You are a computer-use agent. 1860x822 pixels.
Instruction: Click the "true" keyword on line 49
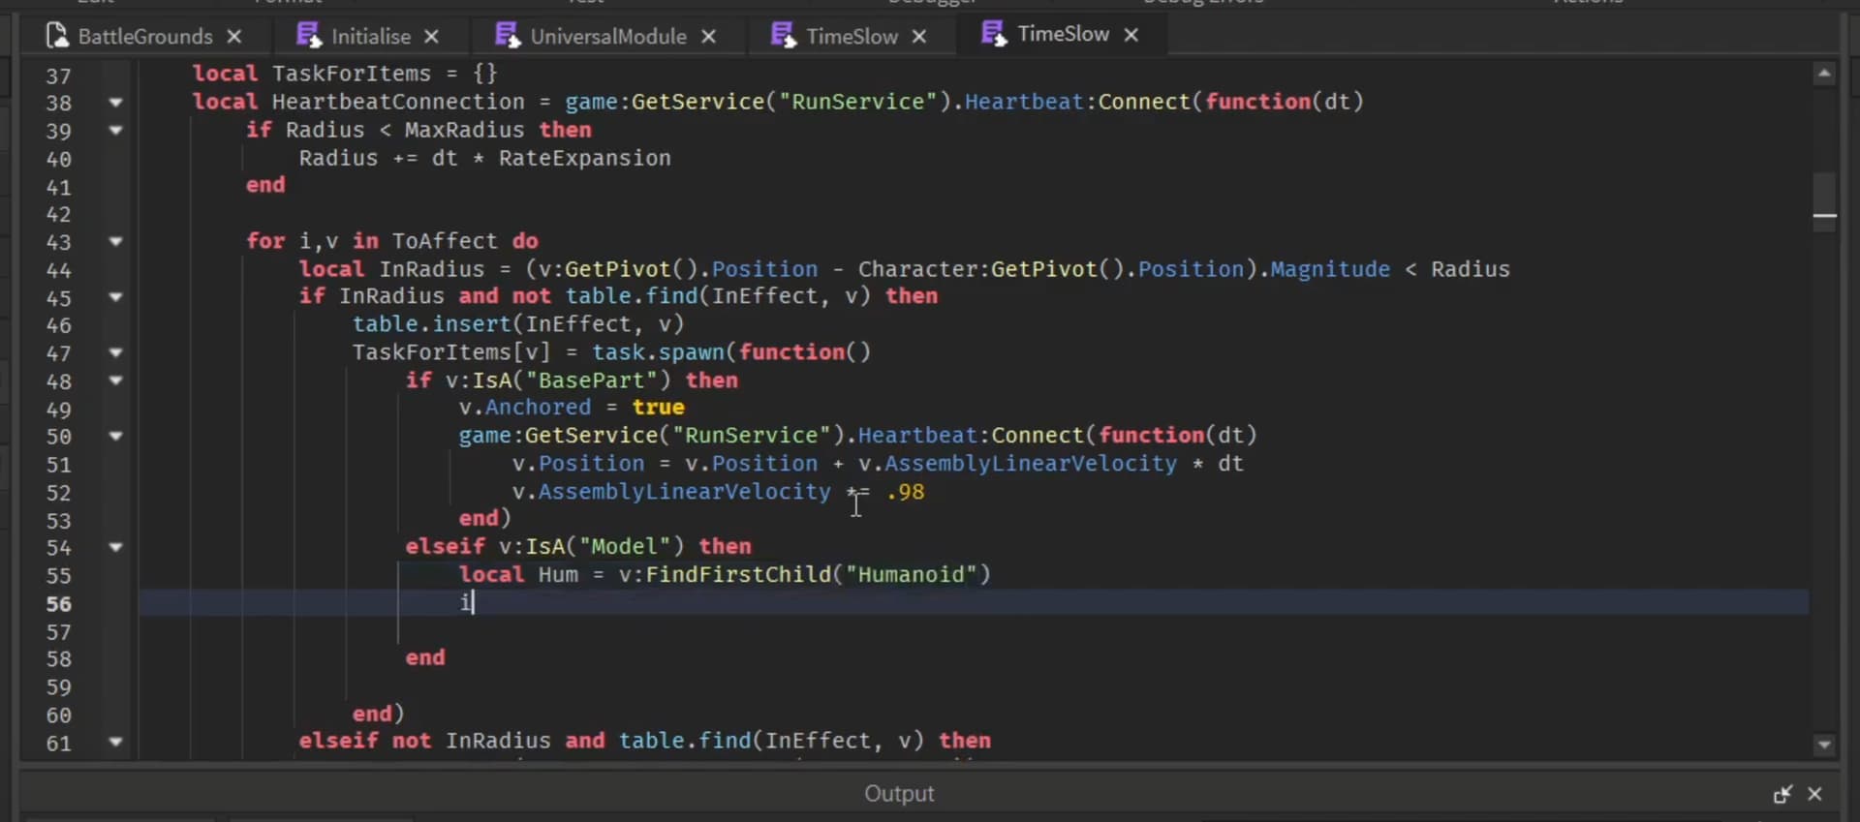659,408
